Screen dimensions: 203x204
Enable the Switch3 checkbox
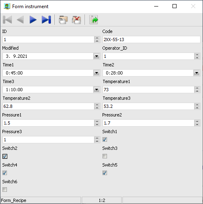(105, 156)
